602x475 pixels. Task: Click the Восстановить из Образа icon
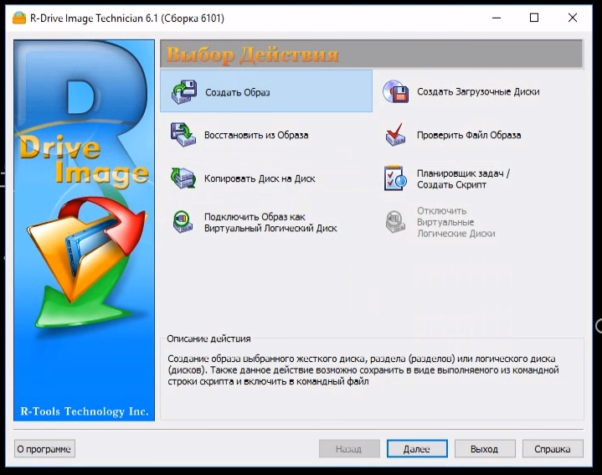point(183,135)
